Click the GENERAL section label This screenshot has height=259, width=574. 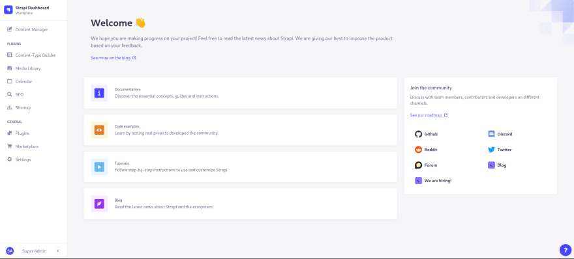(14, 122)
